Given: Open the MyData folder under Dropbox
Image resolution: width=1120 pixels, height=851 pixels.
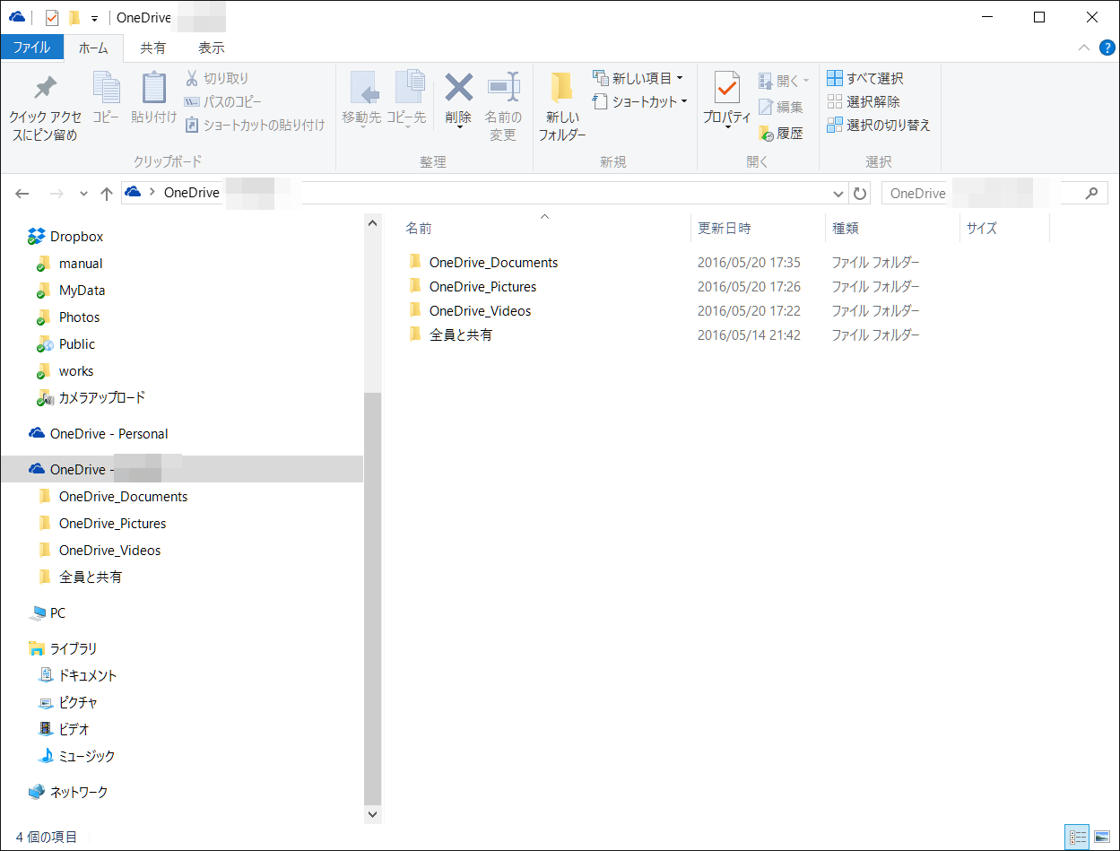Looking at the screenshot, I should pyautogui.click(x=82, y=291).
